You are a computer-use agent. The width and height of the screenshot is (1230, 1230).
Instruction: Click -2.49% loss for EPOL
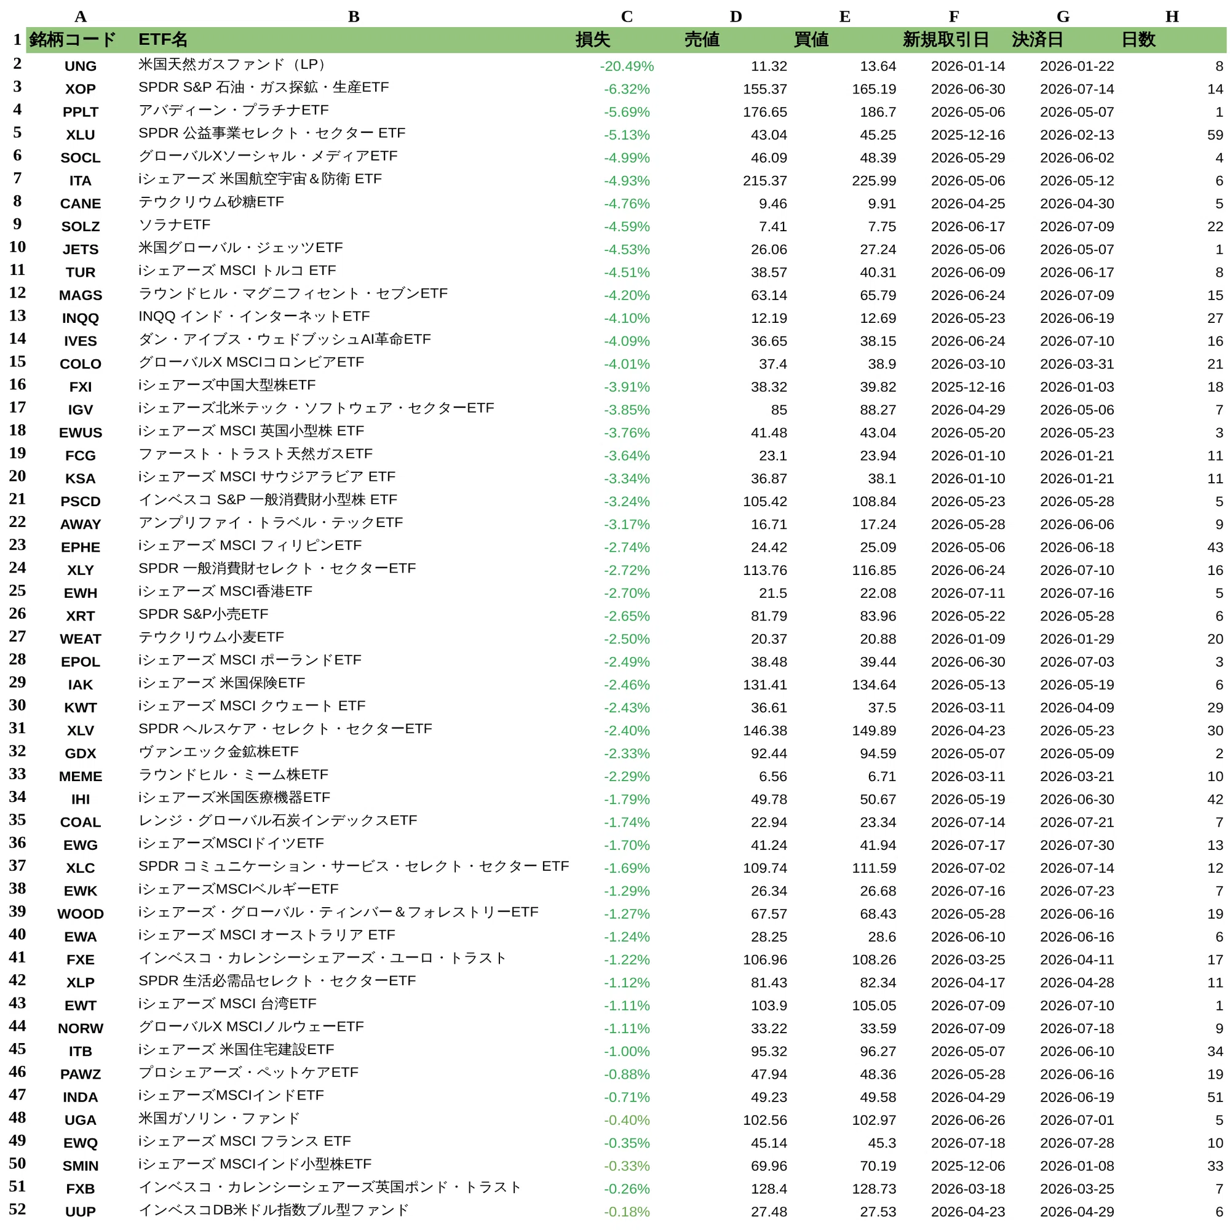(627, 662)
